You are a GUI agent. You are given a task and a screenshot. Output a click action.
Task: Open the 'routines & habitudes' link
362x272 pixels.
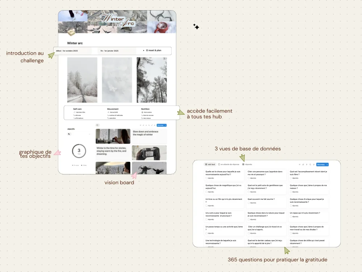(115, 115)
